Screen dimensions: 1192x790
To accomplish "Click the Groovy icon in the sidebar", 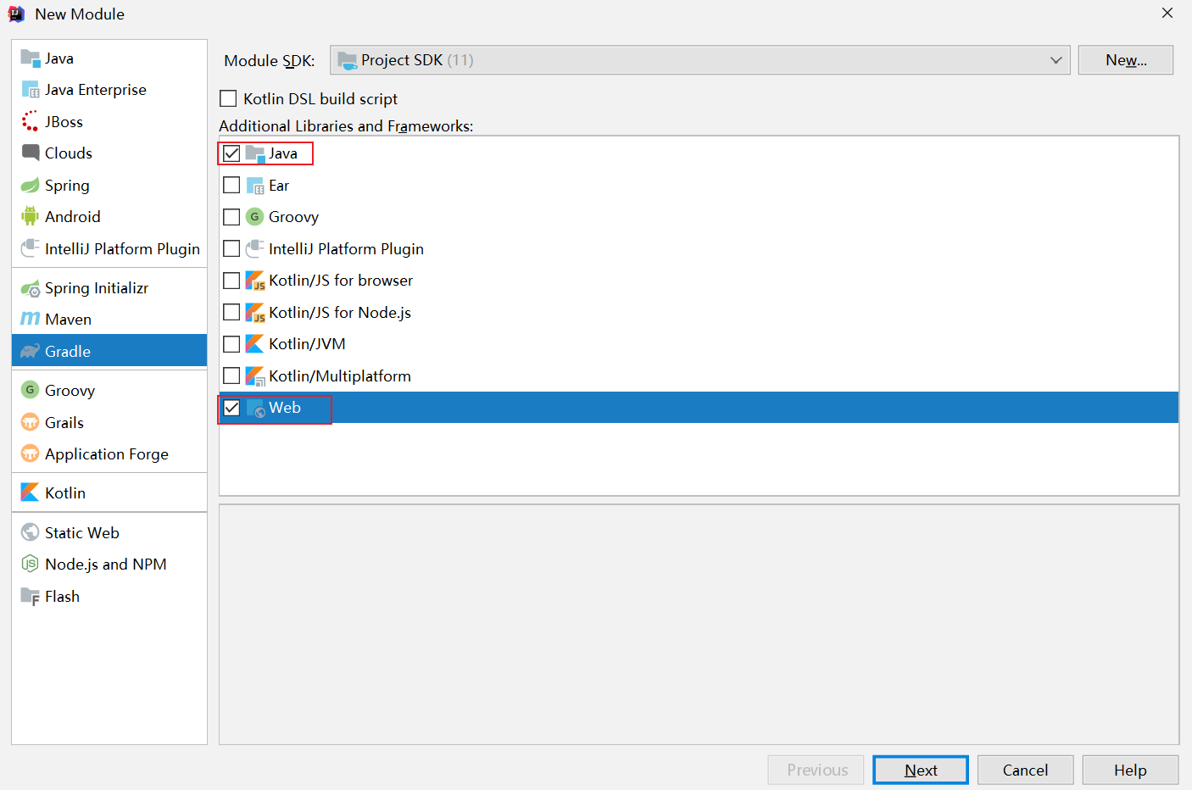I will (x=31, y=390).
